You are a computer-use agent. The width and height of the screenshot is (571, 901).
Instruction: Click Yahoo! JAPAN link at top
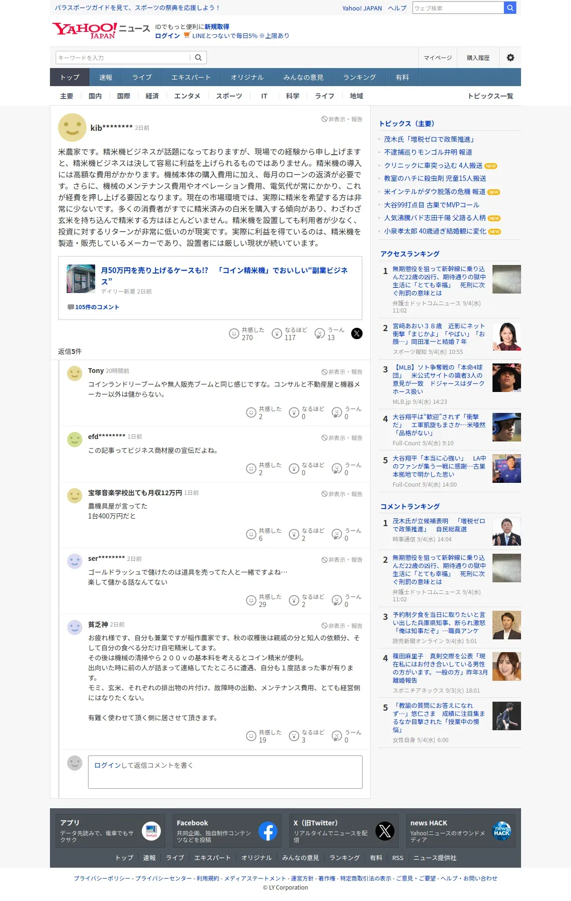pos(362,8)
